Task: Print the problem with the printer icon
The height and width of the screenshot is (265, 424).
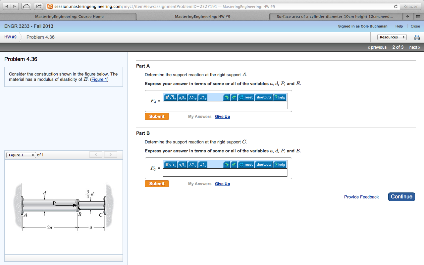Action: point(417,37)
